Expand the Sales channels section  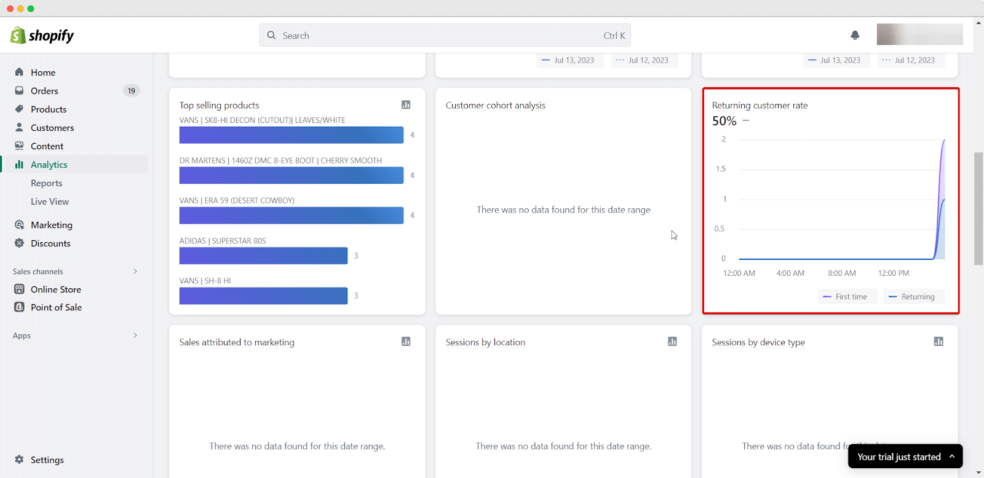coord(135,271)
